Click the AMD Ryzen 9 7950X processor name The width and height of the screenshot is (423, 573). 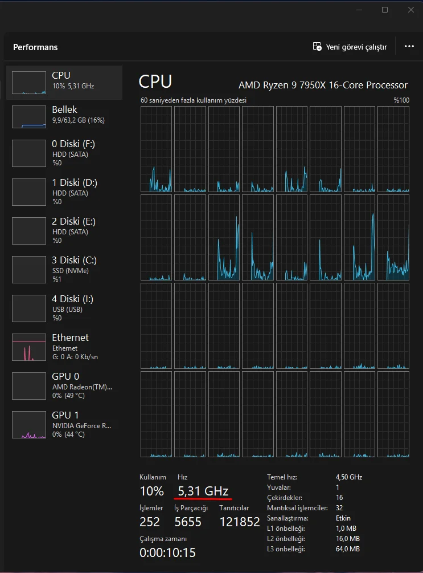[323, 85]
